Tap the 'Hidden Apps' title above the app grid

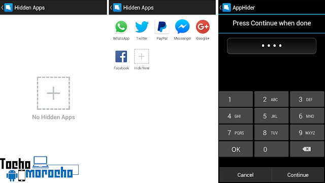tap(138, 8)
